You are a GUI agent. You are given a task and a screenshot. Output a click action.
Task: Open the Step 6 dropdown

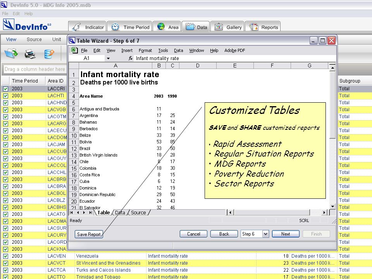click(265, 234)
